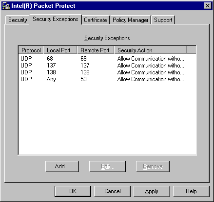
Task: Select the Security Exceptions tab
Action: [x=56, y=19]
